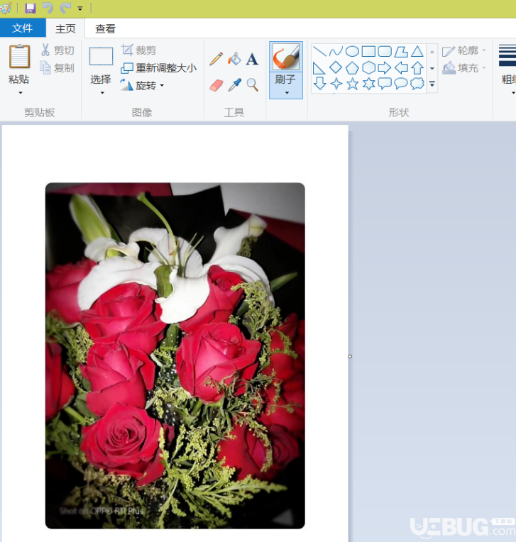Viewport: 516px width, 542px height.
Task: Select the Fill with color bucket tool
Action: [234, 59]
